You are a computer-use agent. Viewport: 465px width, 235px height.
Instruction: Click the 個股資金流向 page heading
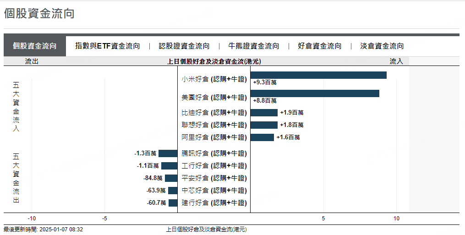pos(39,14)
